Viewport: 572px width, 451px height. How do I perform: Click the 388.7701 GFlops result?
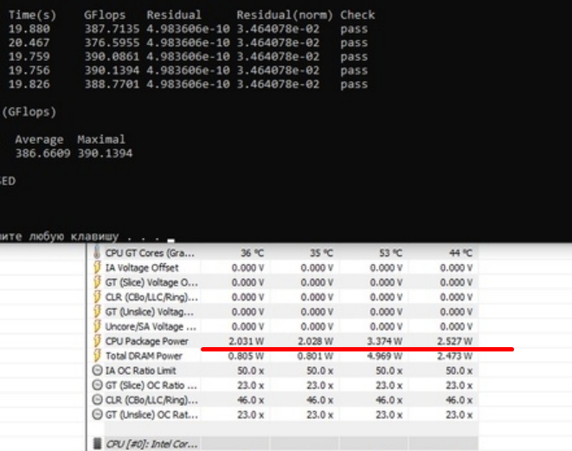click(x=112, y=84)
